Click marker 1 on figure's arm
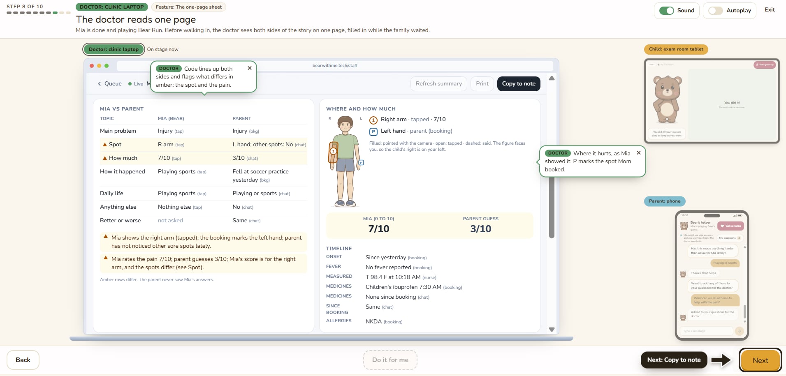The image size is (786, 376). click(333, 151)
